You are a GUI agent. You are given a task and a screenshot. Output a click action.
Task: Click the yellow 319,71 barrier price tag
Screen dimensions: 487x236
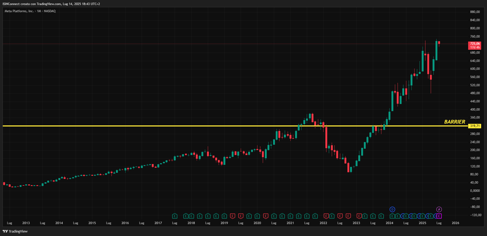tap(475, 126)
